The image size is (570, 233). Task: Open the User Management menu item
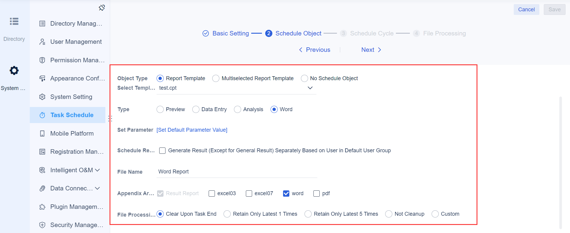68,42
